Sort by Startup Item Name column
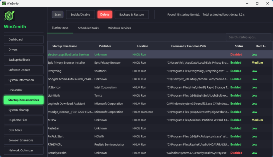273x157 pixels. point(65,46)
